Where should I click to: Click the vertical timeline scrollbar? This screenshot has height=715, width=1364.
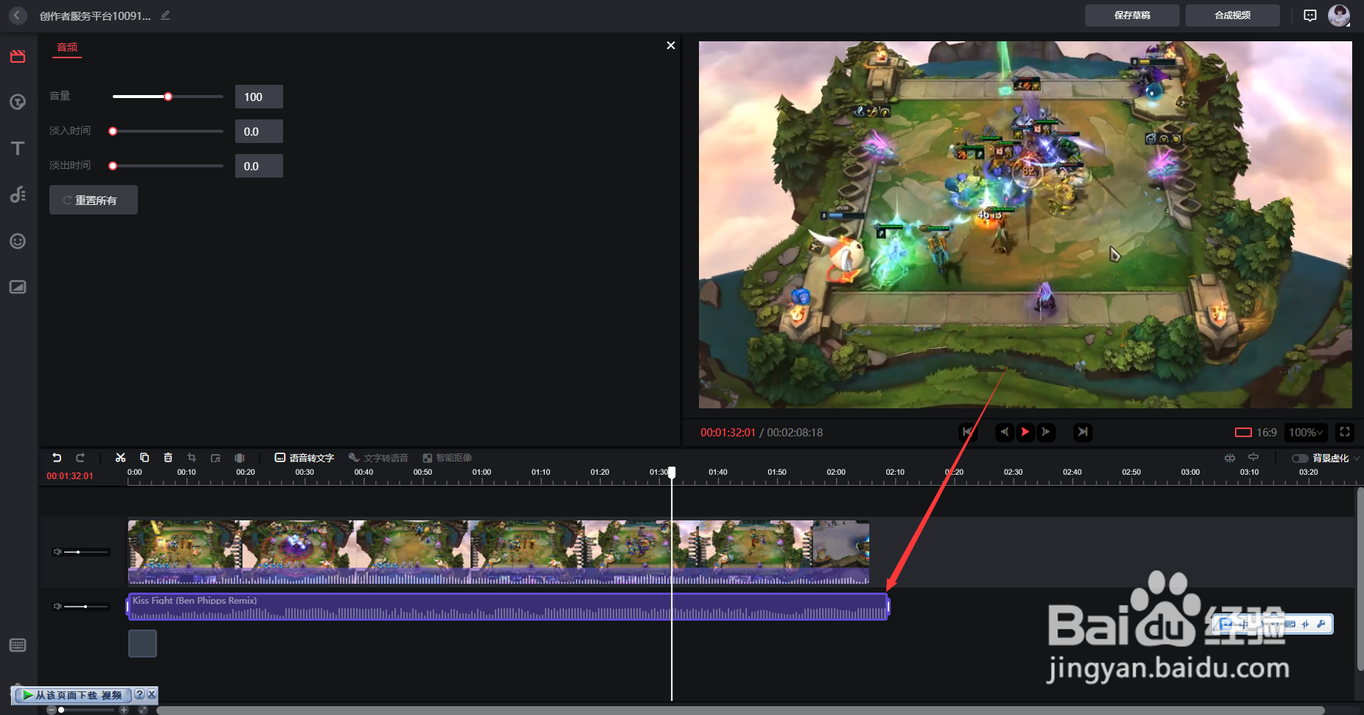pos(1360,579)
